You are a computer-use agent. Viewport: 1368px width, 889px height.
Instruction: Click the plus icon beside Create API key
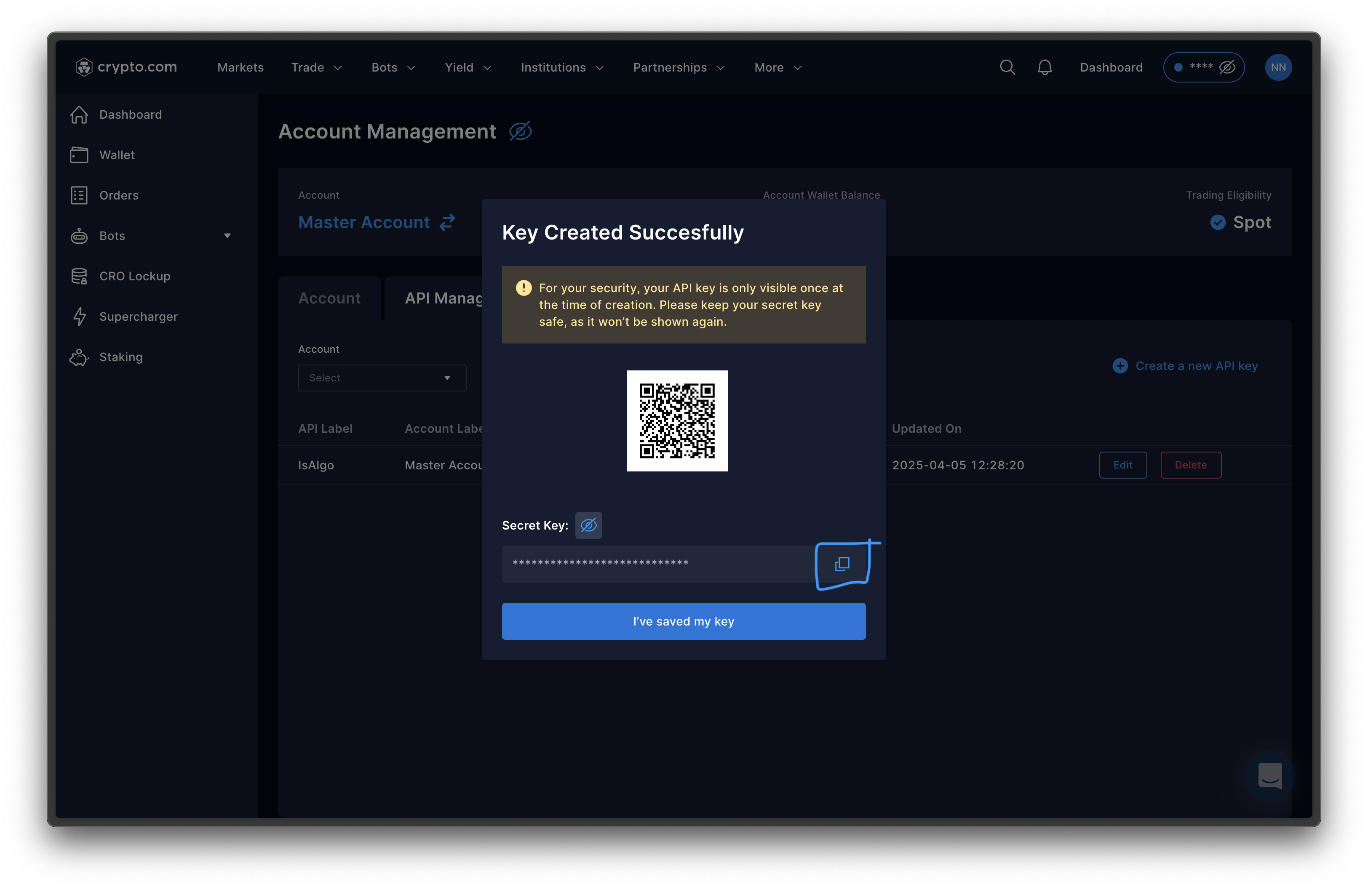pyautogui.click(x=1120, y=366)
